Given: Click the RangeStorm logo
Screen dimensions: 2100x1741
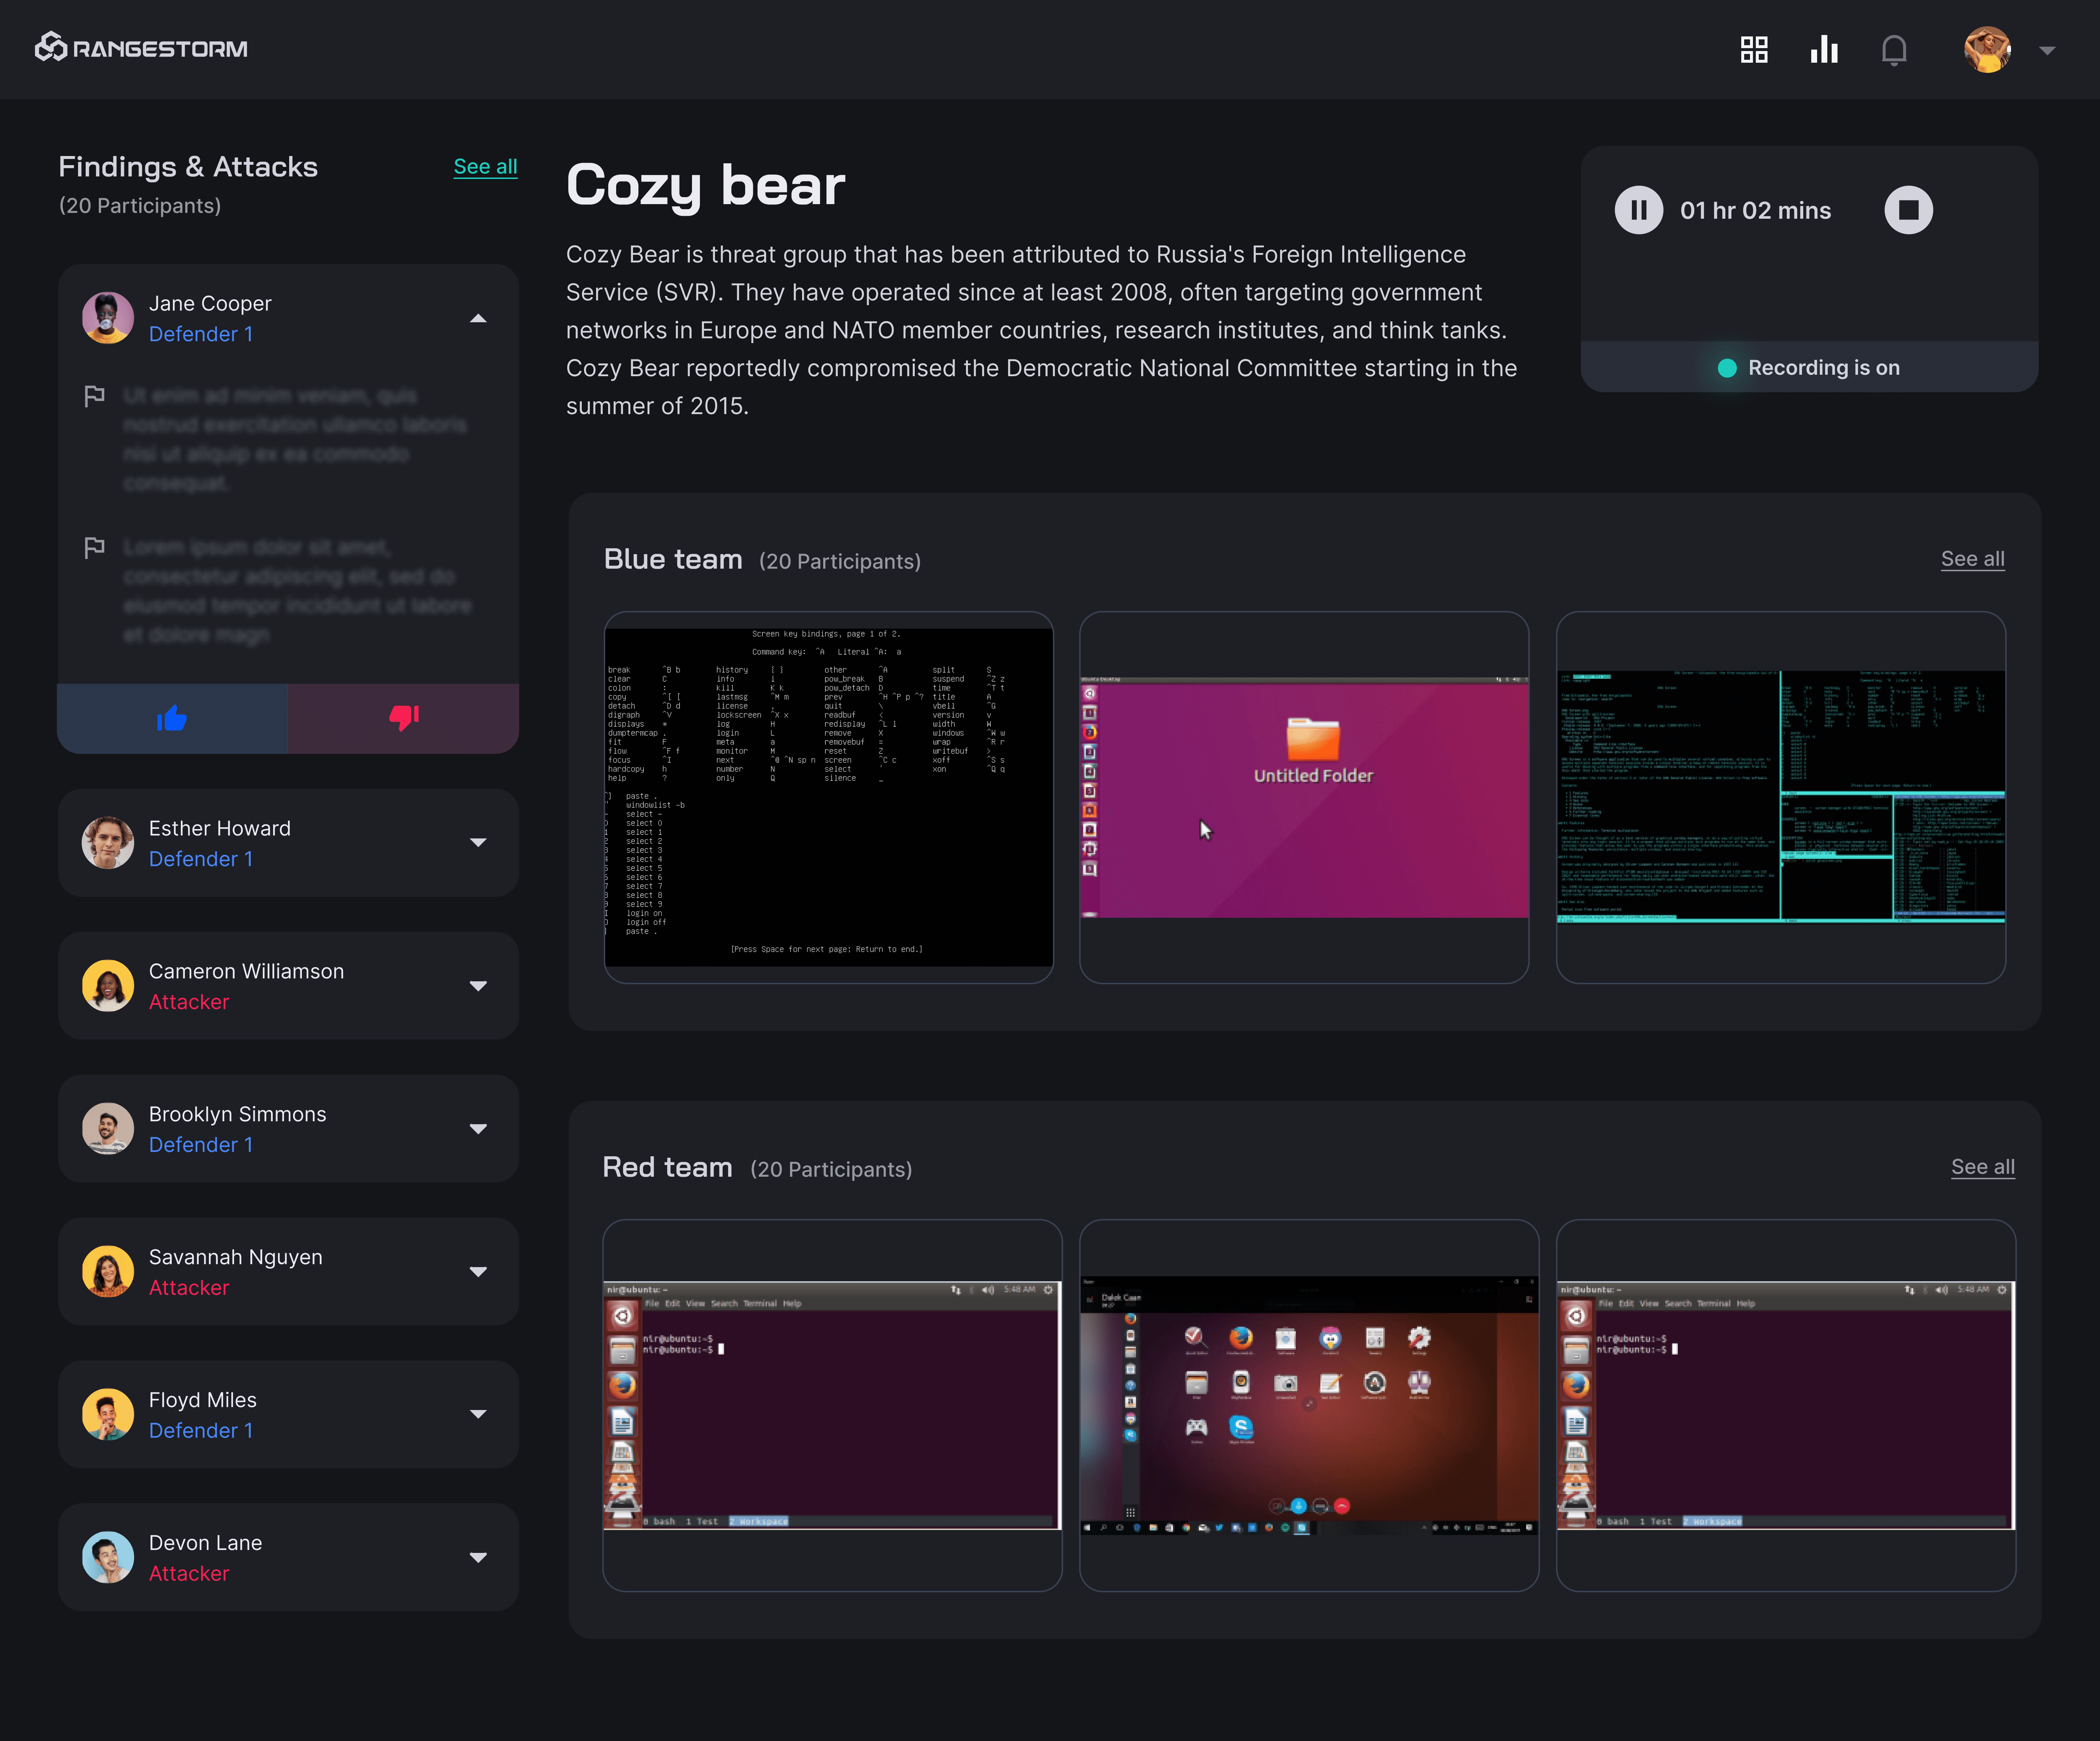Looking at the screenshot, I should 141,47.
